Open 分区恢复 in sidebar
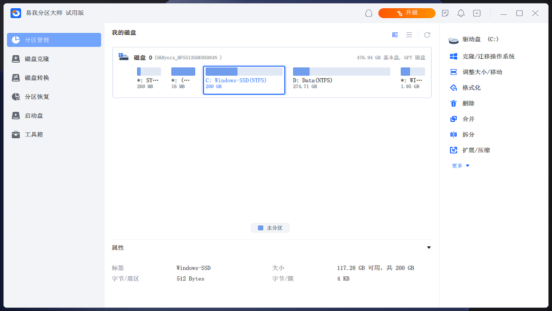 coord(54,97)
